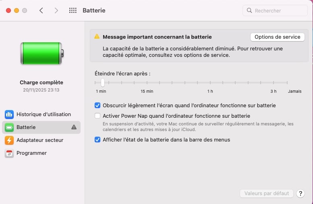
Task: Uncheck Afficher l'état de la batterie checkbox
Action: (97, 140)
